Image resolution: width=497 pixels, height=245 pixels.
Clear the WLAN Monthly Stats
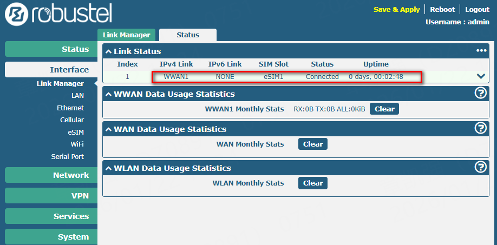[x=313, y=183]
